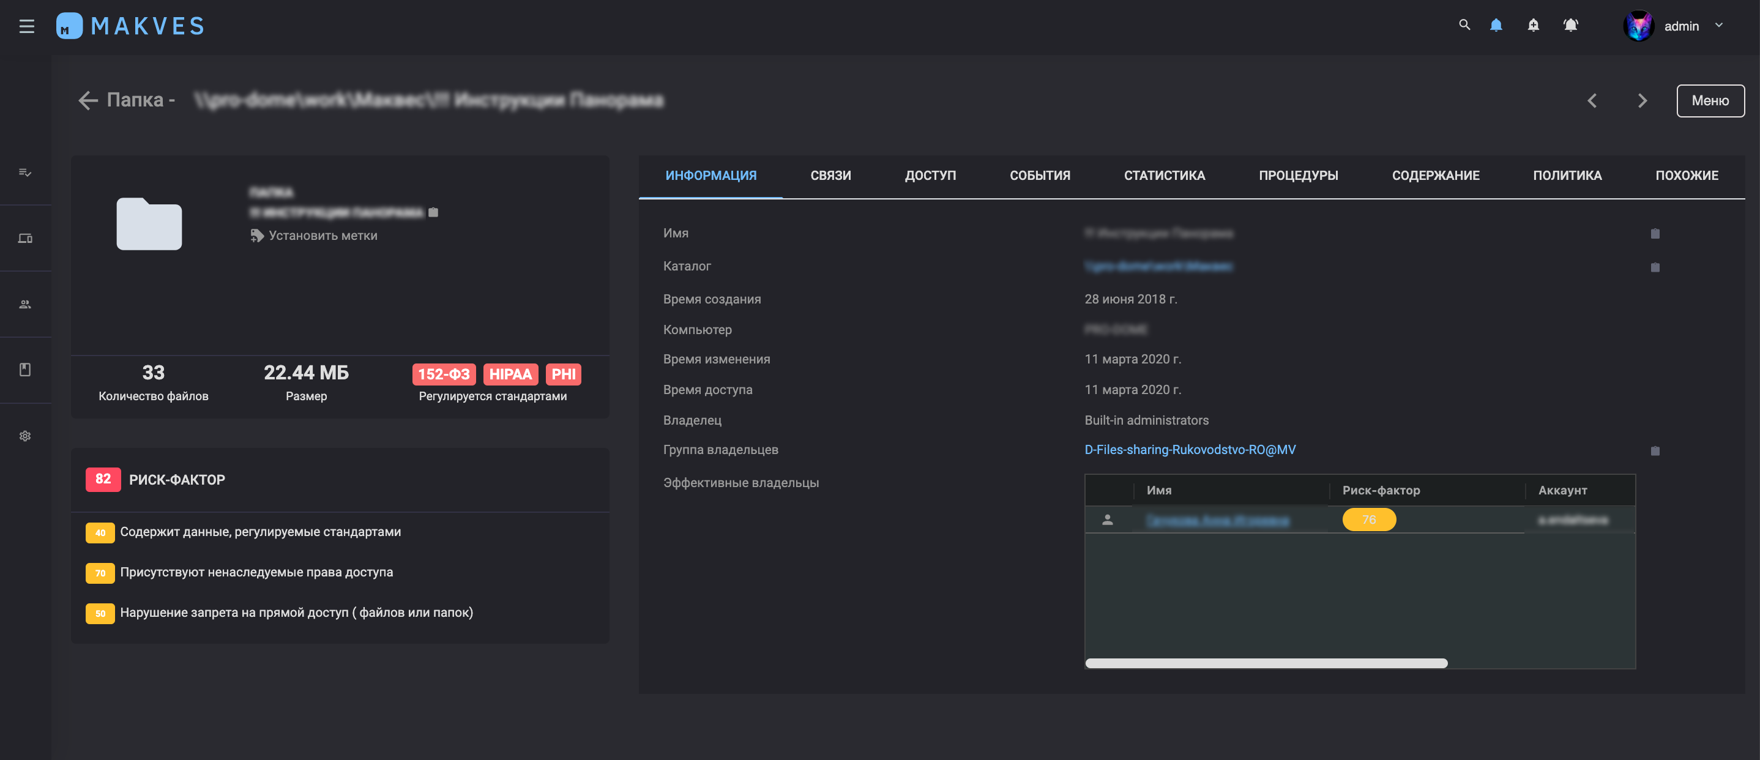Switch to the ДОСТУП tab
The height and width of the screenshot is (760, 1760).
pyautogui.click(x=930, y=176)
